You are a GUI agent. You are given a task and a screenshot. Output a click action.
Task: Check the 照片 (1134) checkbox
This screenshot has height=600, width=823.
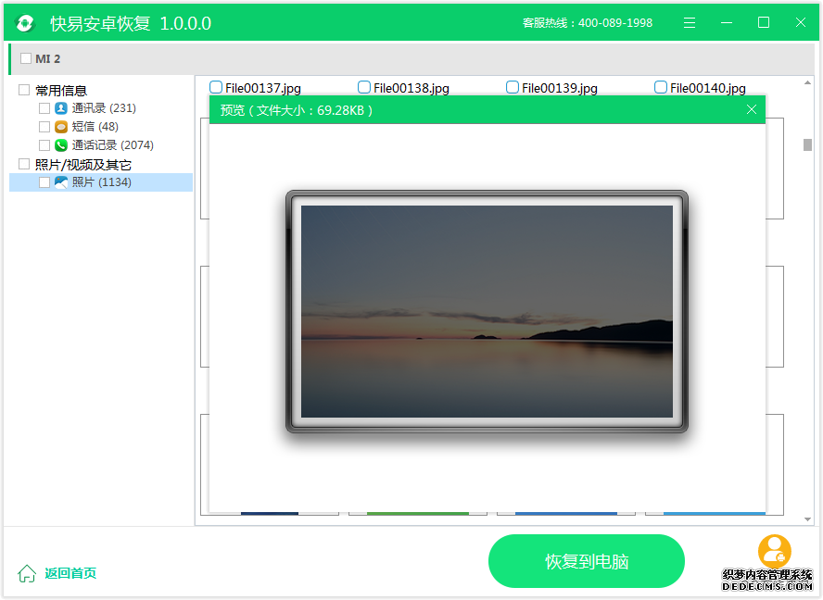[x=44, y=182]
